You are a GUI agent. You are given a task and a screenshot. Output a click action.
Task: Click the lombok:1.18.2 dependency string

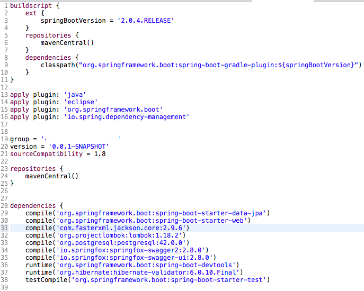click(119, 235)
